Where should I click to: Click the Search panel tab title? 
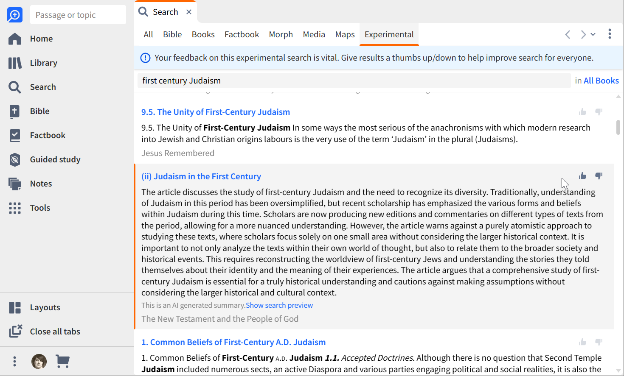tap(165, 12)
